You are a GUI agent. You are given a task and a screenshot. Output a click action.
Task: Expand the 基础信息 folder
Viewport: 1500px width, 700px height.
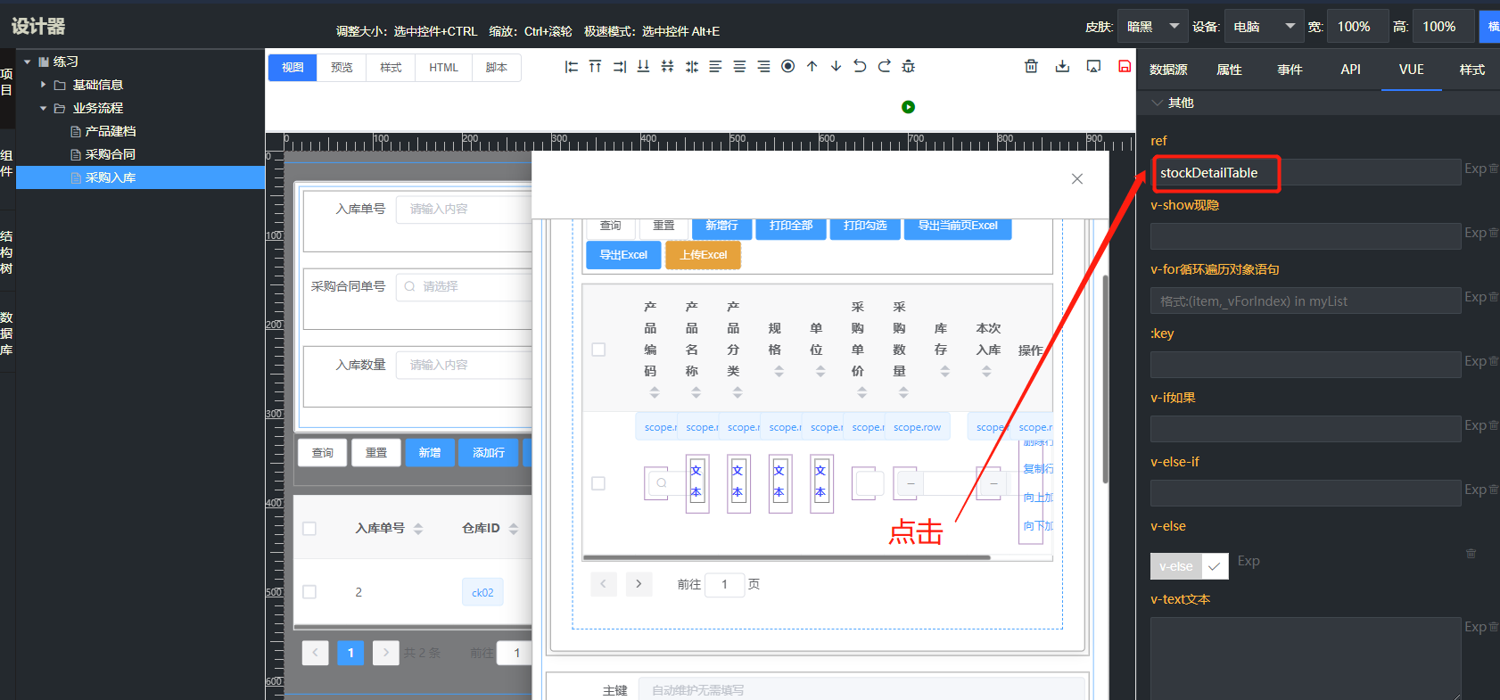pos(43,85)
